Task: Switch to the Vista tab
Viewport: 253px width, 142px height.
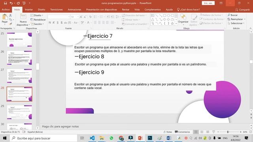Action: (137, 9)
